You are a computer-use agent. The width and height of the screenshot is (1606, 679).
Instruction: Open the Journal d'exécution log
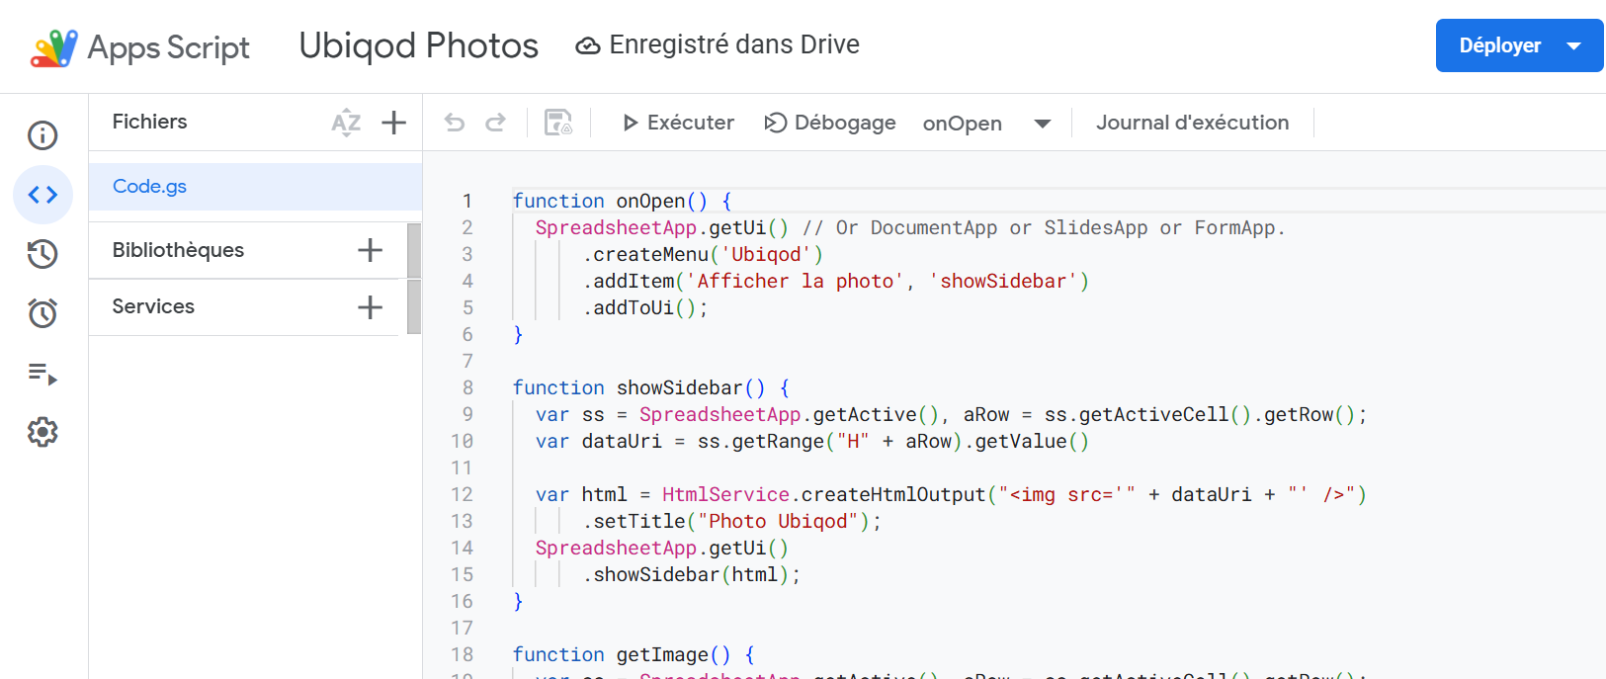click(x=1192, y=123)
